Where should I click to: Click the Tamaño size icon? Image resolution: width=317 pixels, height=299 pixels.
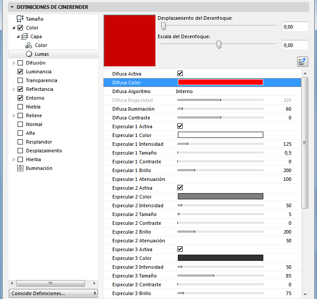point(20,19)
